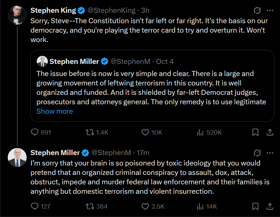
Task: Click Stephen Miller's reply avatar
Action: (x=17, y=157)
